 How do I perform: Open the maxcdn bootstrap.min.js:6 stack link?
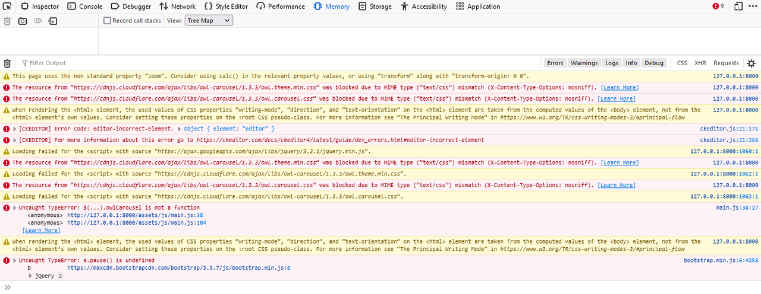178,268
